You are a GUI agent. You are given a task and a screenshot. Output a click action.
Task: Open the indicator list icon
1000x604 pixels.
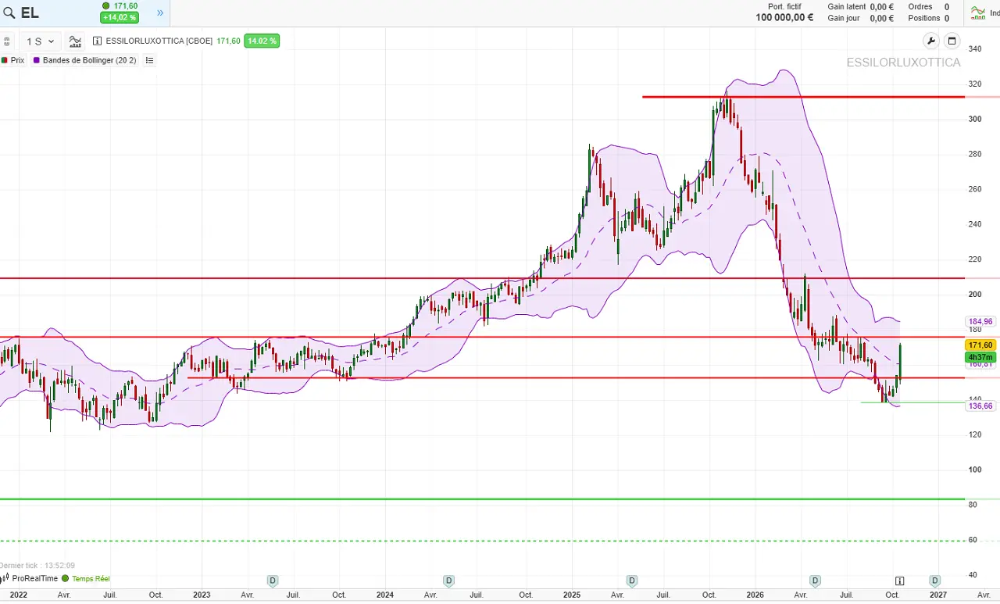pyautogui.click(x=149, y=60)
